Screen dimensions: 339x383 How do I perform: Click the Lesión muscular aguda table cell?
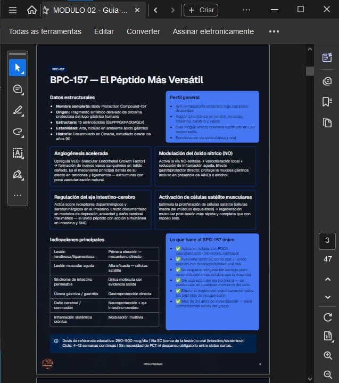click(x=74, y=265)
